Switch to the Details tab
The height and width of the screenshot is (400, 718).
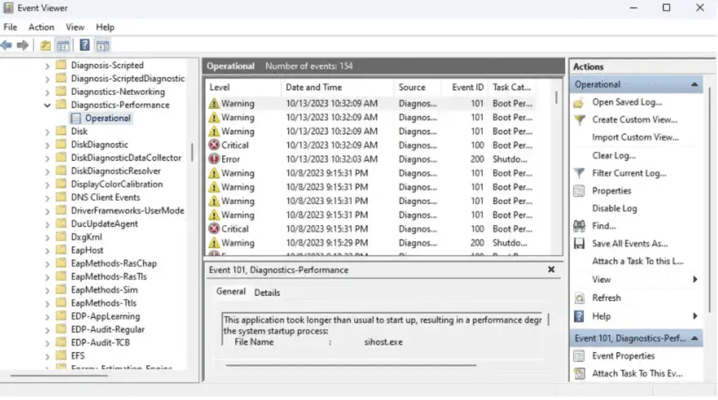point(267,293)
